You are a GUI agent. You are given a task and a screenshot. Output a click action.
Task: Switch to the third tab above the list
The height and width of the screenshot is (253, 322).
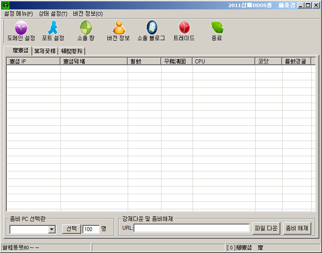[71, 51]
